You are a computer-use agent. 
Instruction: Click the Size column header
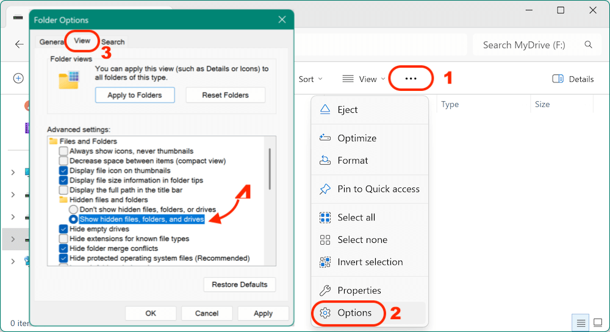point(542,104)
